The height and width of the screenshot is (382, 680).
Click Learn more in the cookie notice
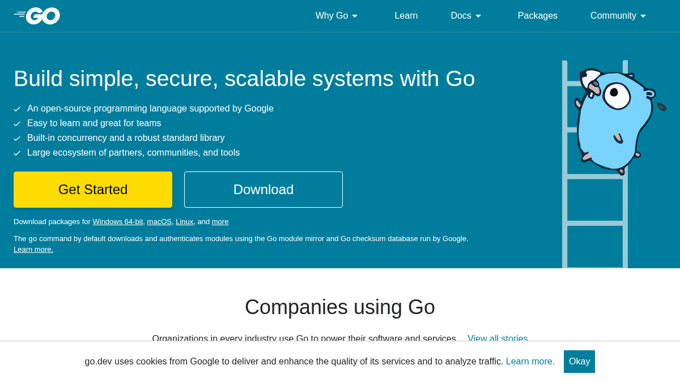coord(530,362)
